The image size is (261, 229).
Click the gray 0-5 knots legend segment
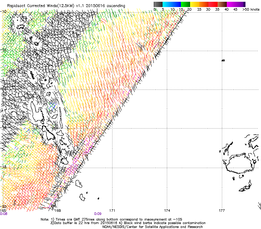(x=158, y=4)
